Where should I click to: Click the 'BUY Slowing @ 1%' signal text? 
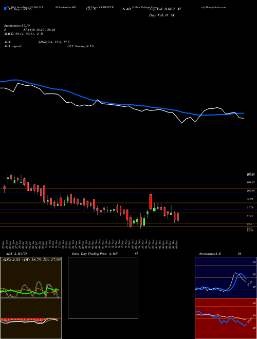(x=81, y=46)
